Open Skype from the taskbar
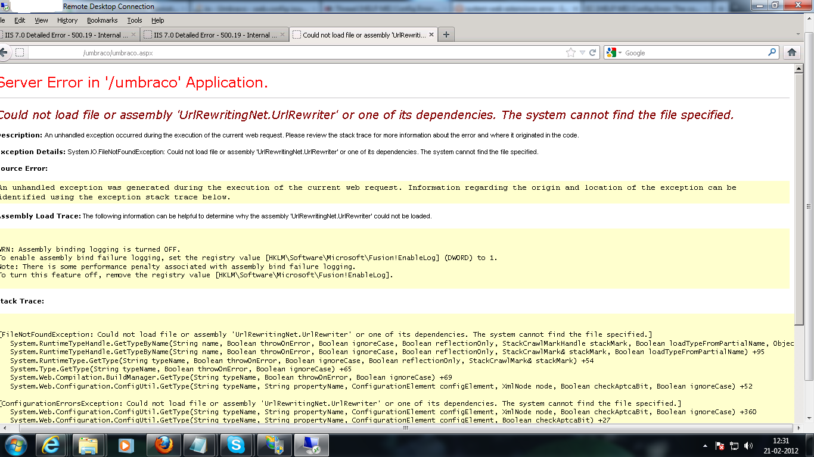The width and height of the screenshot is (814, 457). pos(236,445)
